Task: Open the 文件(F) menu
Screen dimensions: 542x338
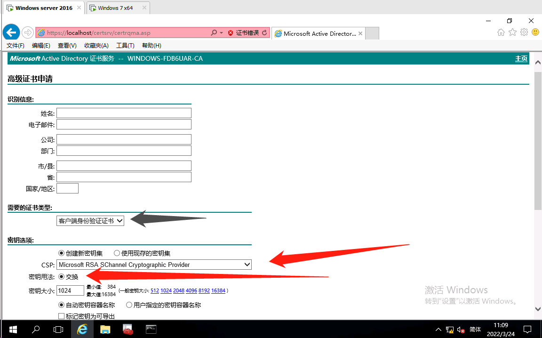Action: click(15, 45)
